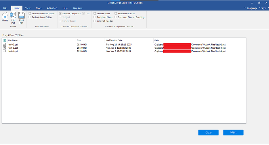Check the Sender Name criterion
269x145 pixels.
click(95, 13)
